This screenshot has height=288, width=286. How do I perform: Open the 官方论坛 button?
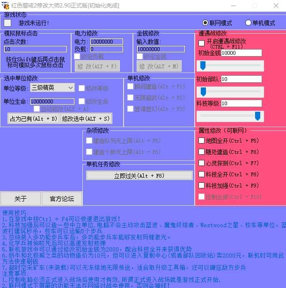point(62,199)
